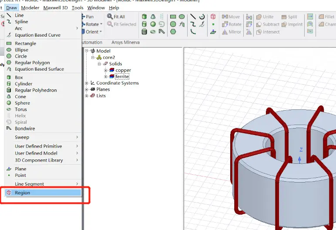The height and width of the screenshot is (230, 336).
Task: Select the core2 node in model tree
Action: pos(109,57)
